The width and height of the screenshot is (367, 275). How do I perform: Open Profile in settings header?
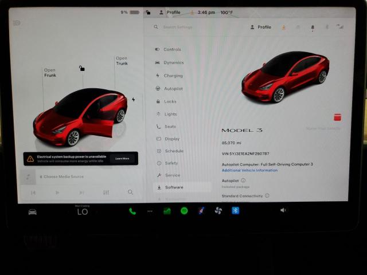[x=260, y=27]
